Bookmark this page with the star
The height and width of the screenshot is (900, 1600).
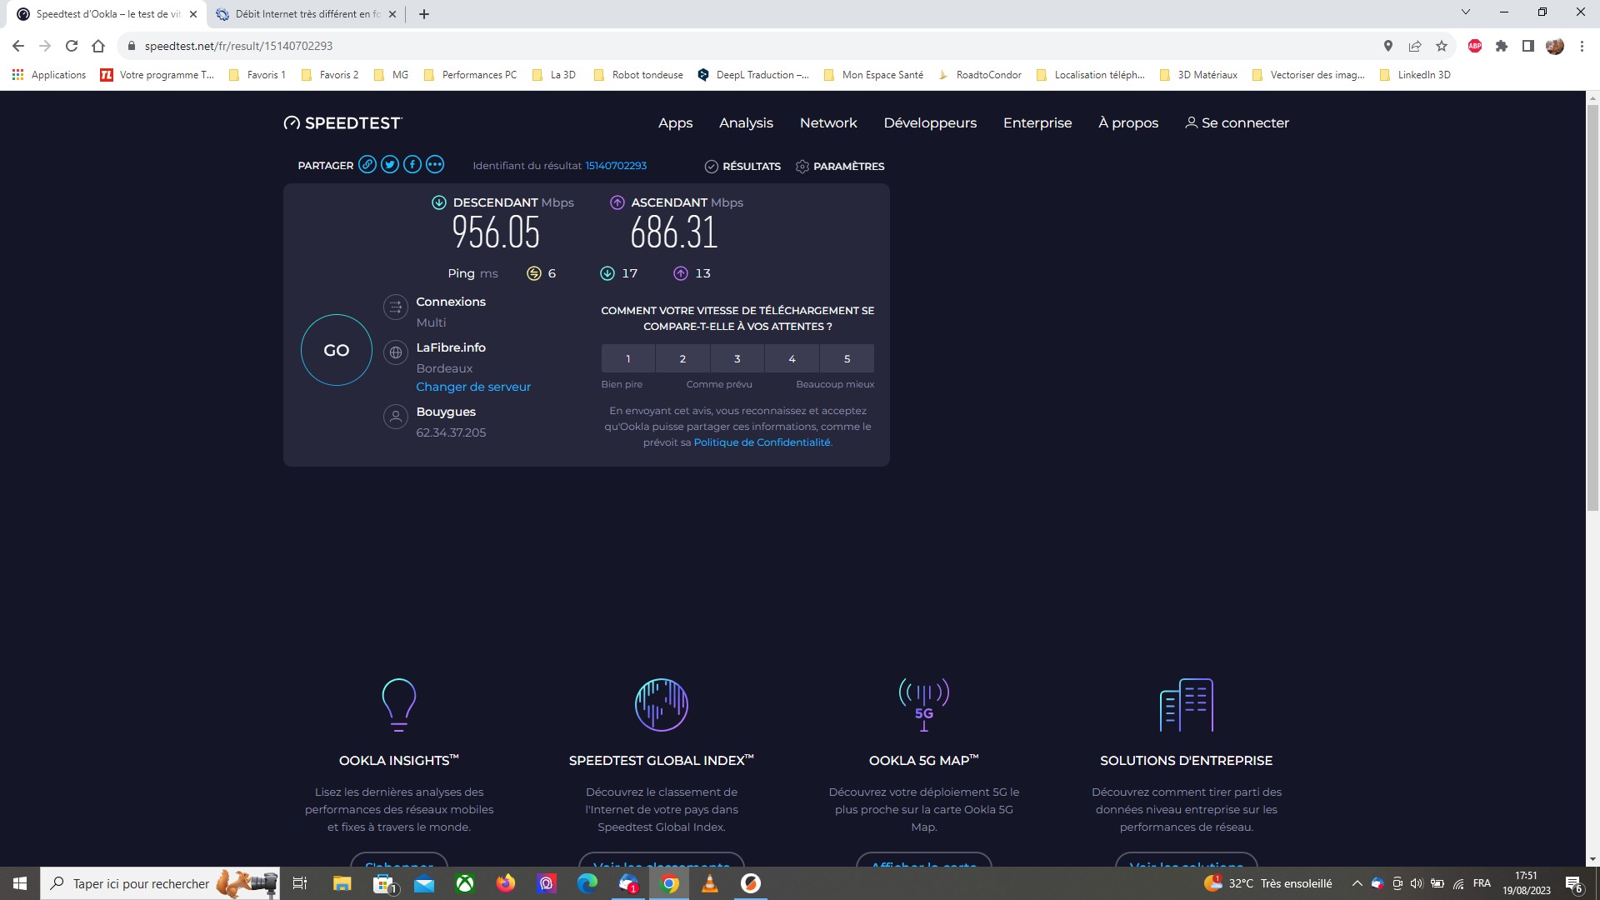coord(1442,46)
